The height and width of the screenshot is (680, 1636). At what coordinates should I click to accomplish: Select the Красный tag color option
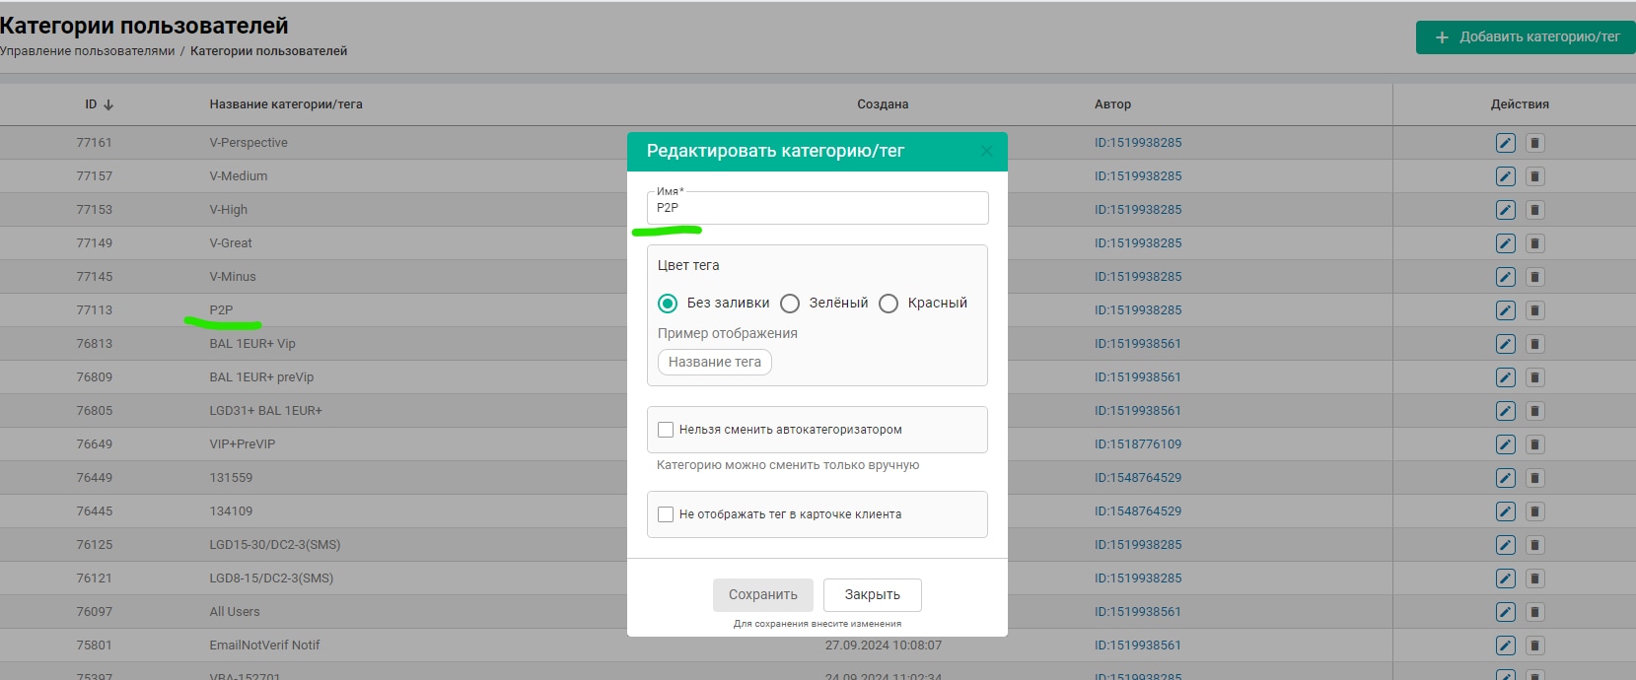pyautogui.click(x=889, y=304)
